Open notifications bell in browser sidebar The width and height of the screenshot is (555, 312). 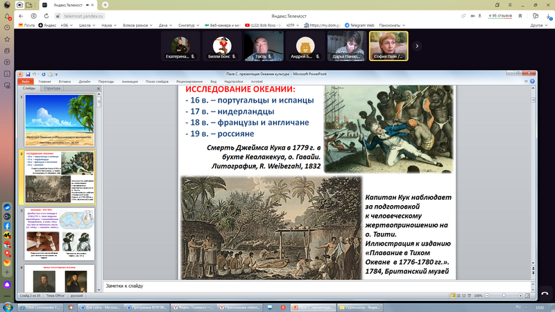pyautogui.click(x=7, y=16)
